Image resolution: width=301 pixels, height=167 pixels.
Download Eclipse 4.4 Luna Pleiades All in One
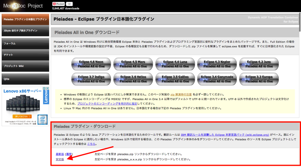[x=175, y=64]
